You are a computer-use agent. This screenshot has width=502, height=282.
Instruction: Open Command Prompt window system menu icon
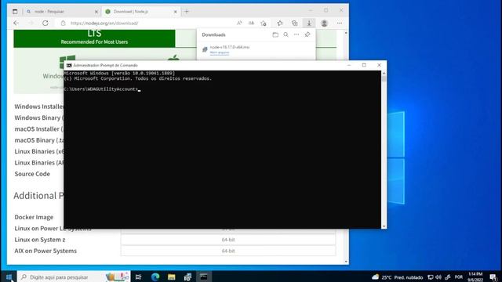pyautogui.click(x=69, y=65)
